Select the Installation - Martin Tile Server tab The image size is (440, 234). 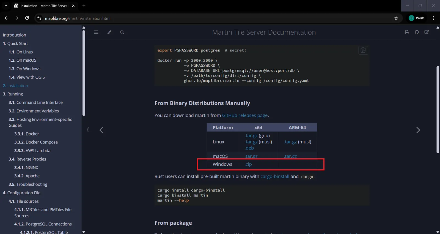coord(44,6)
